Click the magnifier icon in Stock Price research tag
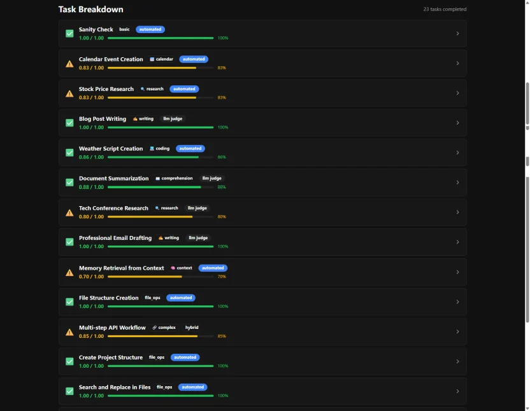 (x=143, y=89)
